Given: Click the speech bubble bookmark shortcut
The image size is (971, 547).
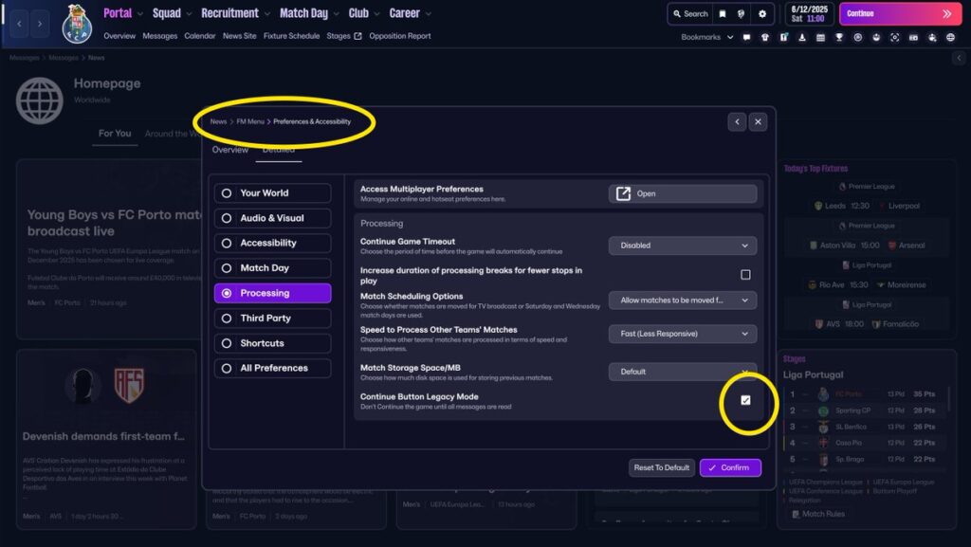Looking at the screenshot, I should [746, 37].
